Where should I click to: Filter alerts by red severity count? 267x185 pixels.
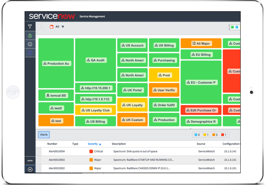(224, 135)
